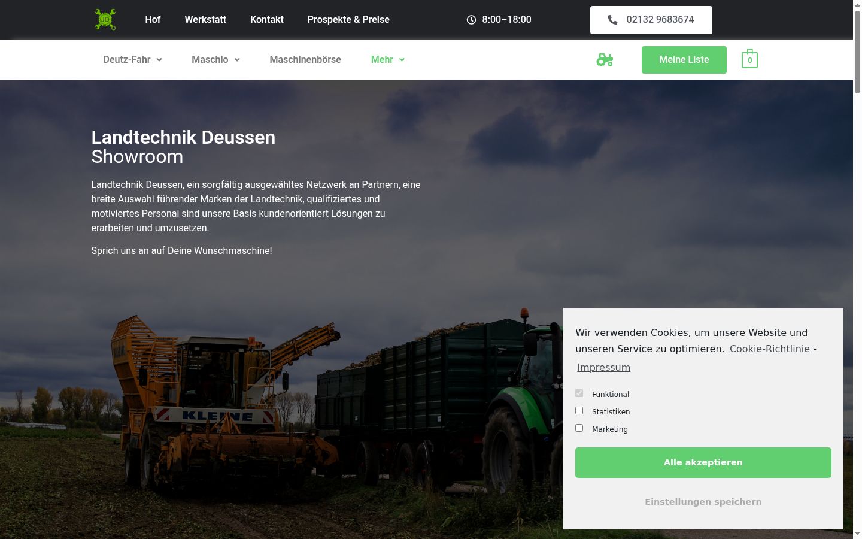Click the Landtechnik Deussen heading
This screenshot has height=539, width=862.
tap(183, 137)
